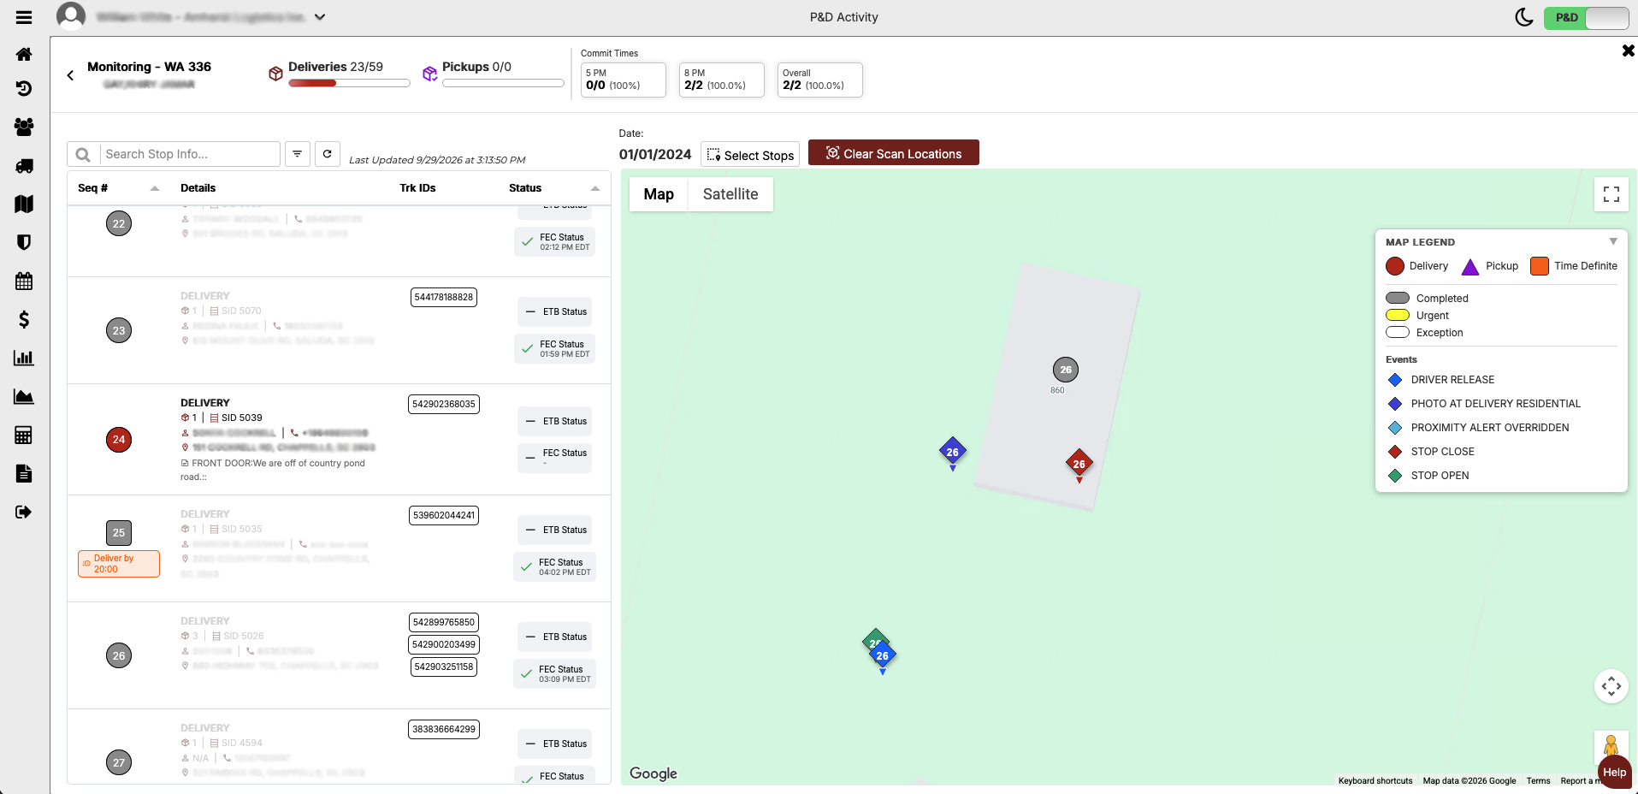Viewport: 1638px width, 794px height.
Task: Toggle map fullscreen view
Action: click(x=1611, y=194)
